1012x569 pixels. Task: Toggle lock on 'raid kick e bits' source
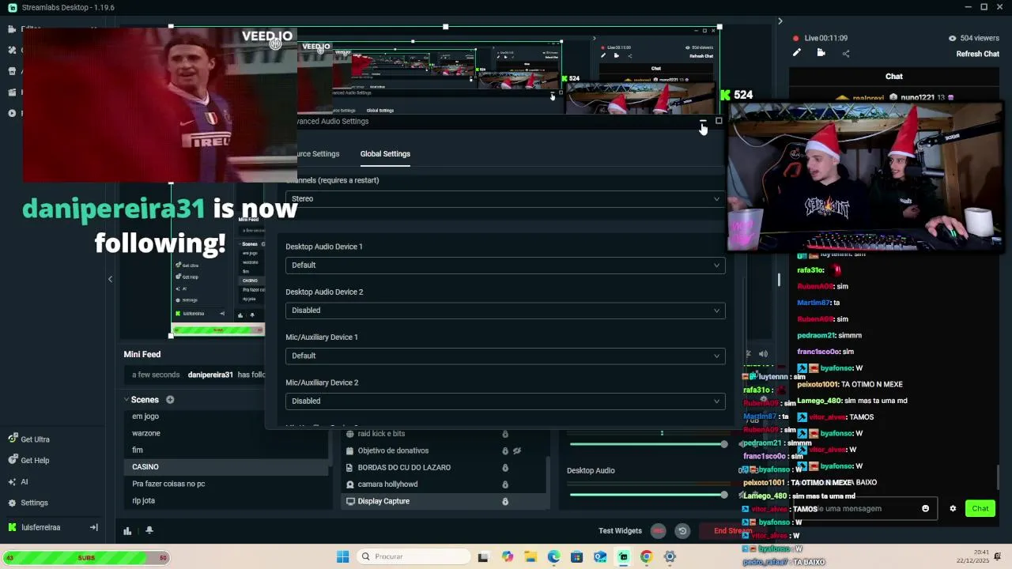coord(505,434)
